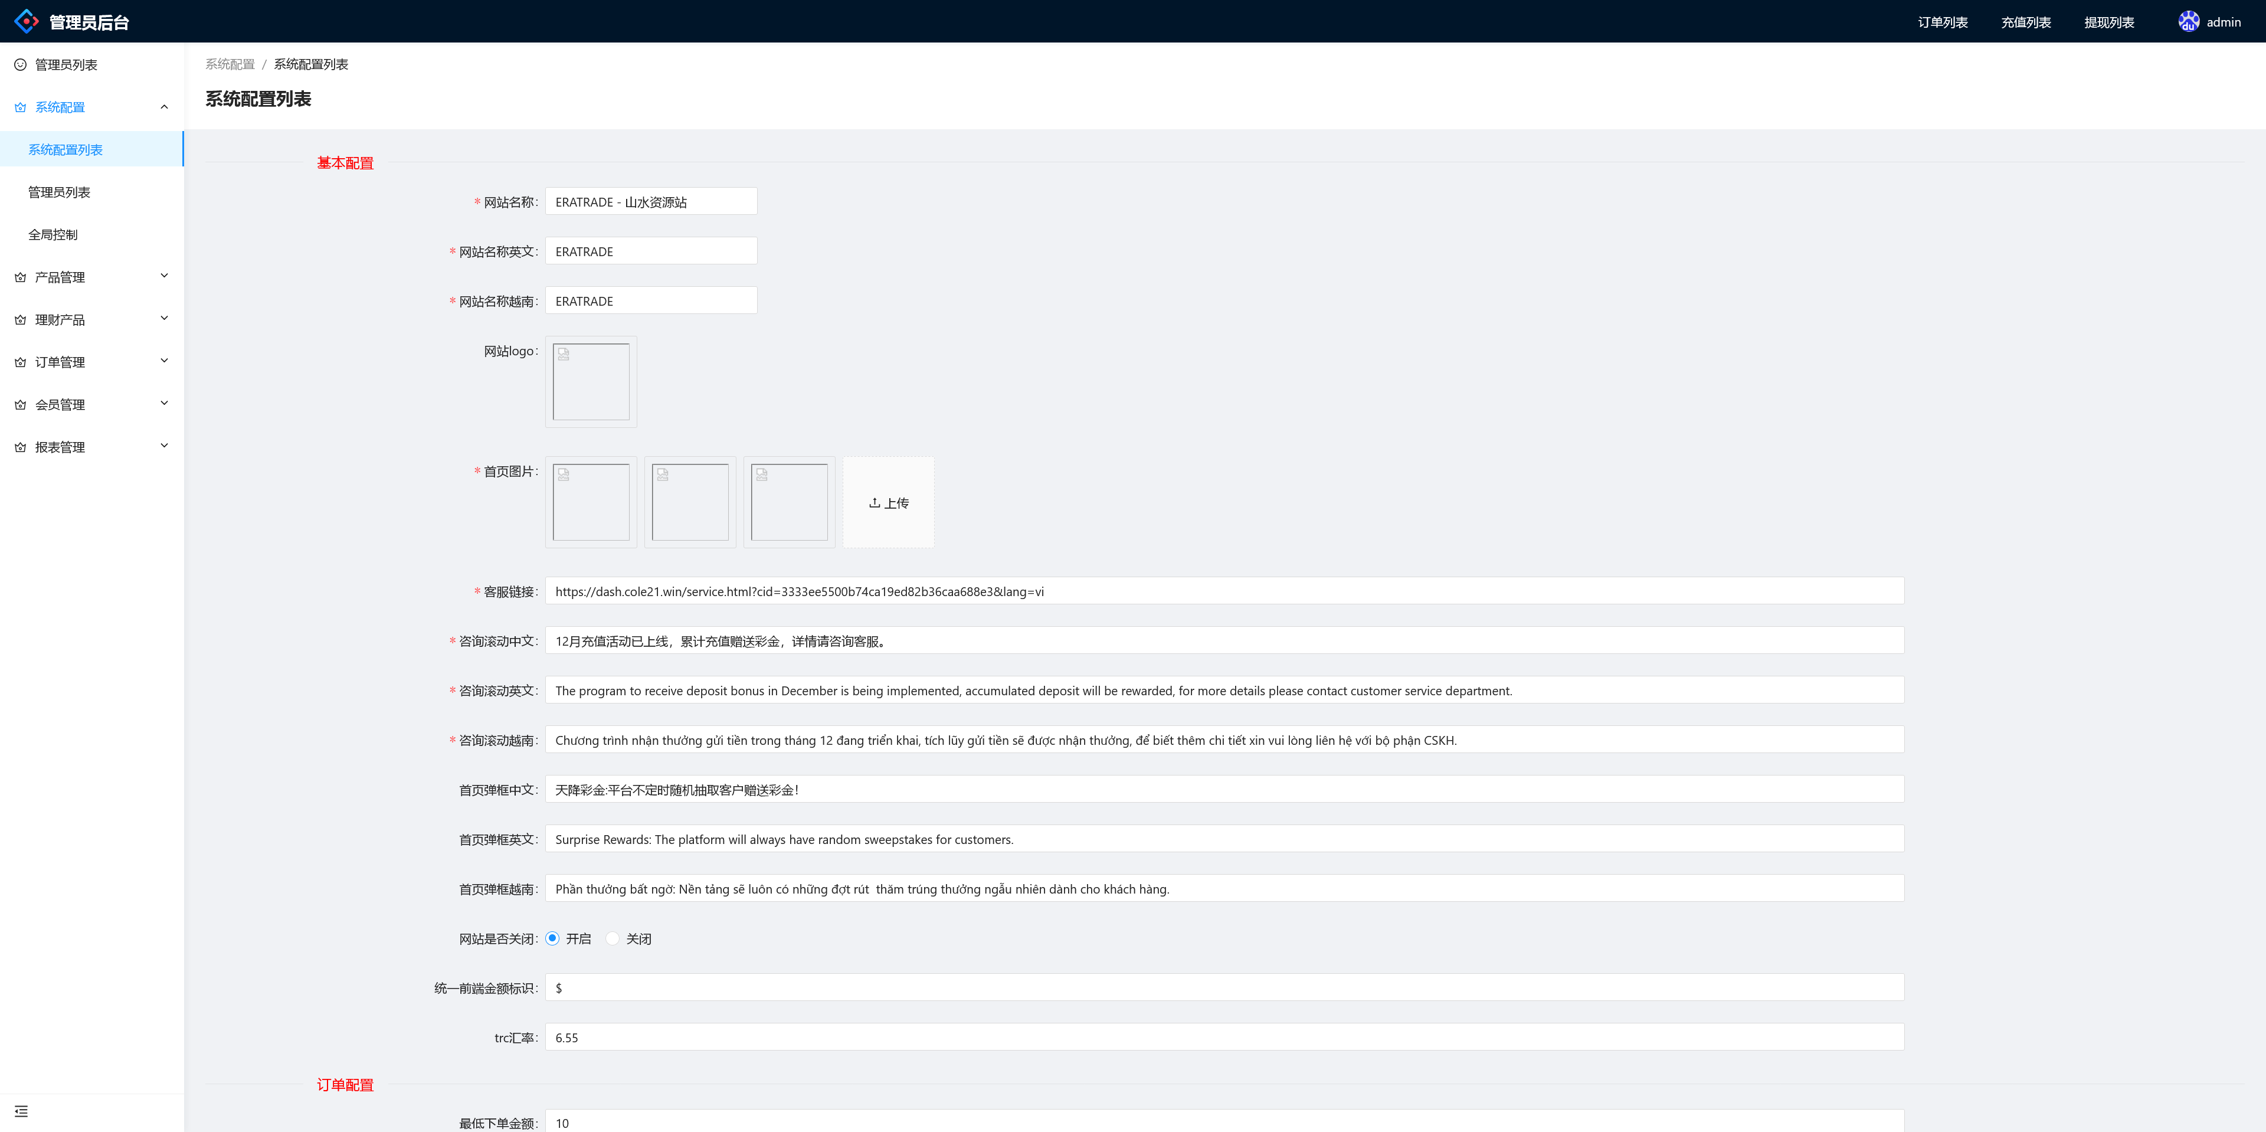Viewport: 2266px width, 1132px height.
Task: Select the 关闭 radio option
Action: pyautogui.click(x=613, y=938)
